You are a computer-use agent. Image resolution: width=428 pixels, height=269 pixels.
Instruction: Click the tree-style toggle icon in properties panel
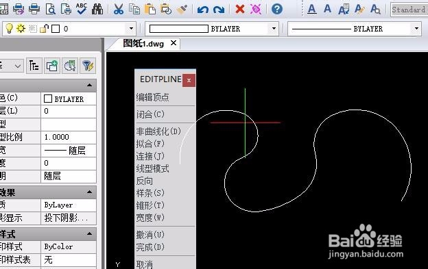coord(34,66)
